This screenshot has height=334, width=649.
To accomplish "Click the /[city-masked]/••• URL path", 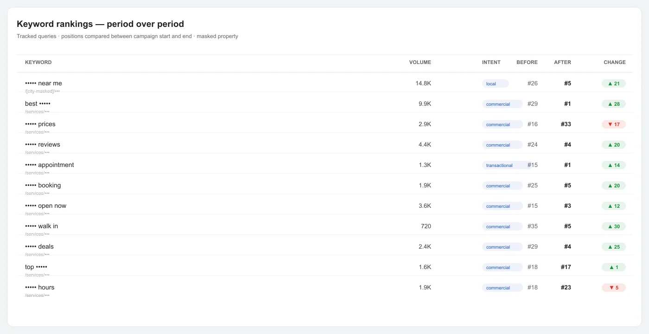I will (x=42, y=91).
